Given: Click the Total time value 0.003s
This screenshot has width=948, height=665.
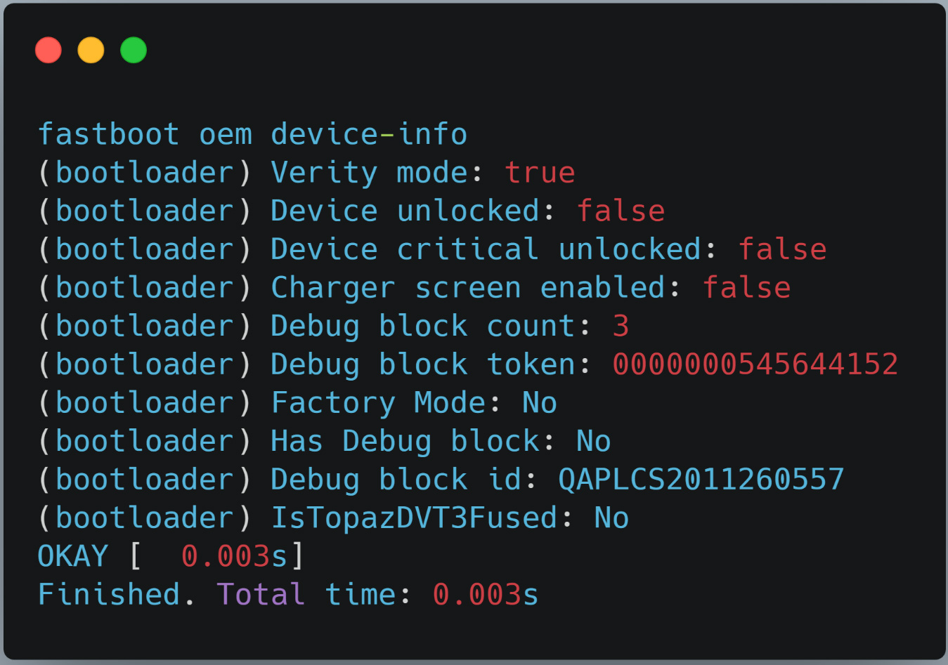Looking at the screenshot, I should pyautogui.click(x=486, y=595).
